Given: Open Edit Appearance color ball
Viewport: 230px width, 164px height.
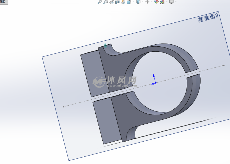Looking at the screenshot, I should pyautogui.click(x=156, y=2).
